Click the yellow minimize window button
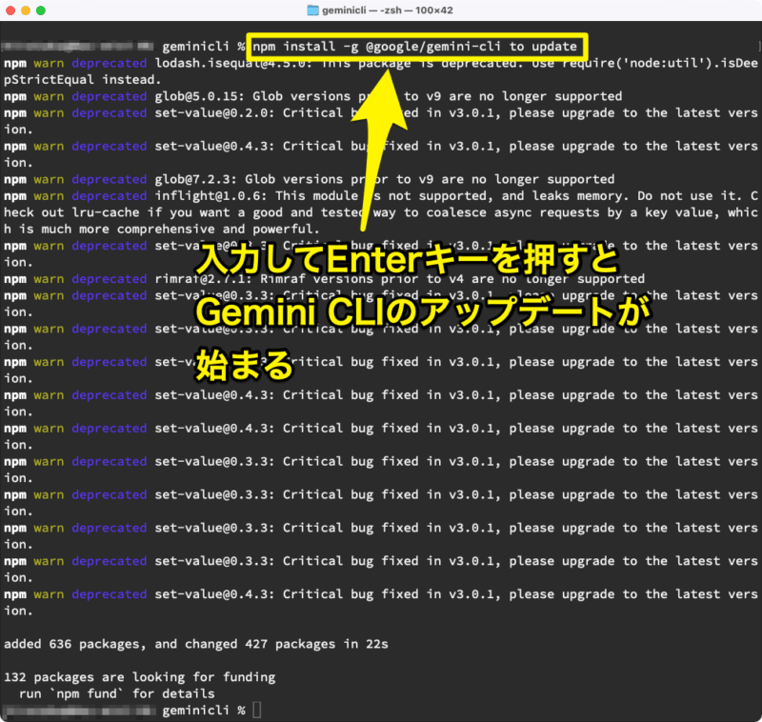This screenshot has height=722, width=762. point(26,10)
